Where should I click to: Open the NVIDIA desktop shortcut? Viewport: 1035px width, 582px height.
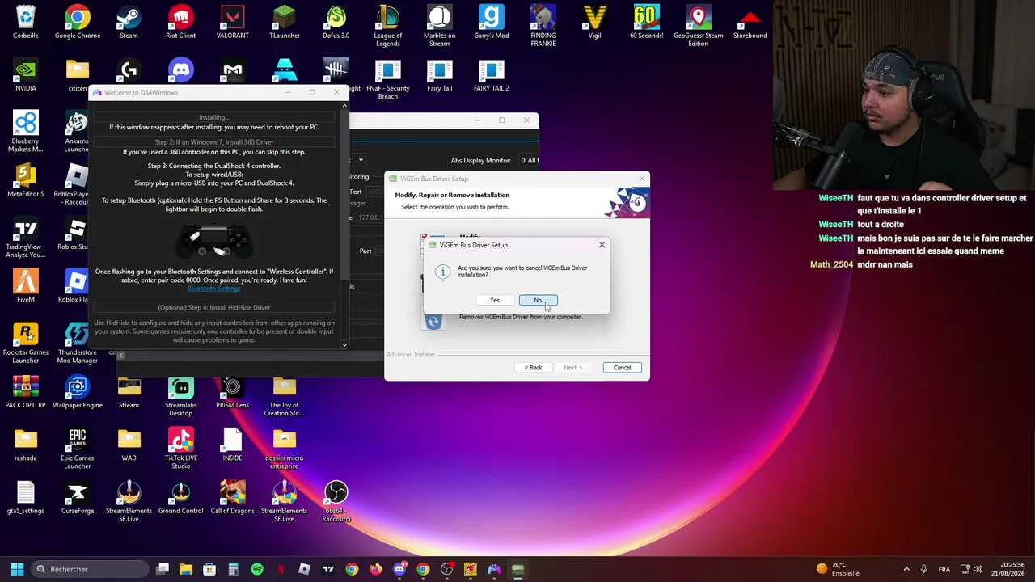[x=26, y=75]
